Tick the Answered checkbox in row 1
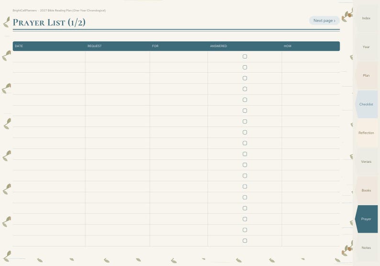The height and width of the screenshot is (266, 380). (x=245, y=56)
